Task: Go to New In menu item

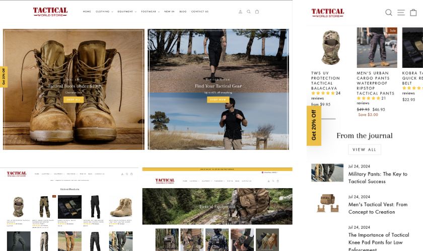Action: point(169,12)
